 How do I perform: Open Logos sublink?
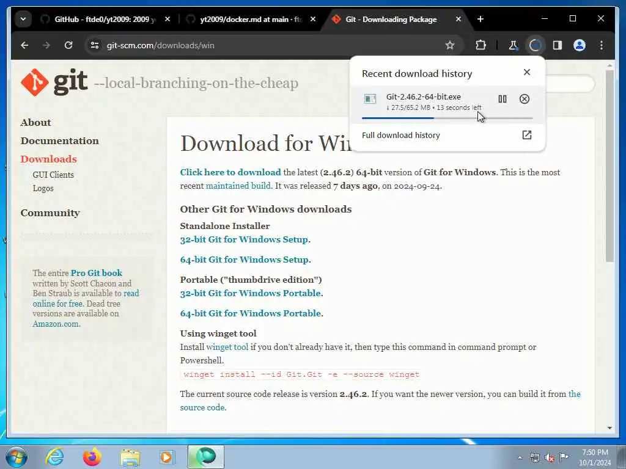click(x=43, y=188)
